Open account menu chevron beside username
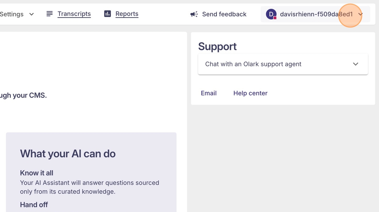This screenshot has width=379, height=212. (360, 14)
